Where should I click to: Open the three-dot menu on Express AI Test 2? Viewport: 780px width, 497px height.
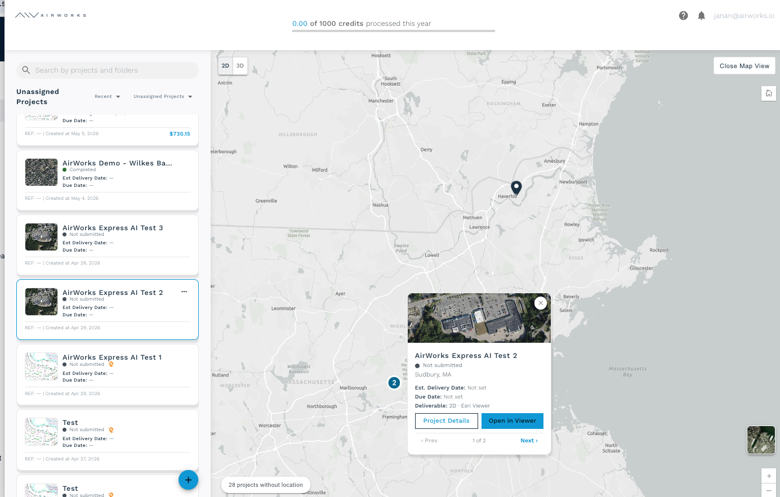tap(184, 292)
